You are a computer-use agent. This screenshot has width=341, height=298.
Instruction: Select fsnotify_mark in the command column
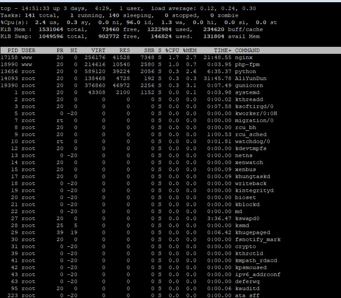point(257,239)
